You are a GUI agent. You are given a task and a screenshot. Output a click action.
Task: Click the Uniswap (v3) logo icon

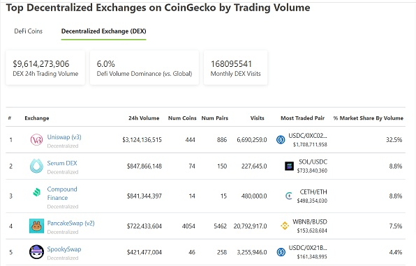coord(36,140)
